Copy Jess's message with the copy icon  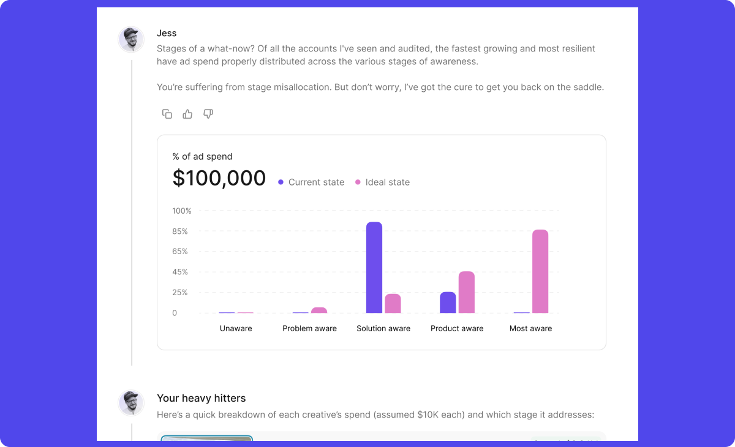point(167,114)
